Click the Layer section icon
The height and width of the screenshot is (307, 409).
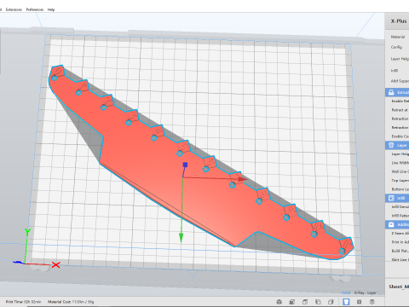pos(391,145)
